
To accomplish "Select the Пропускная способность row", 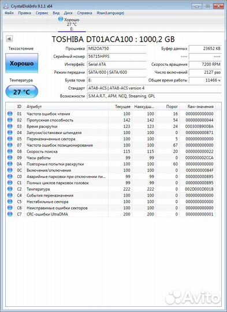I will pyautogui.click(x=111, y=120).
